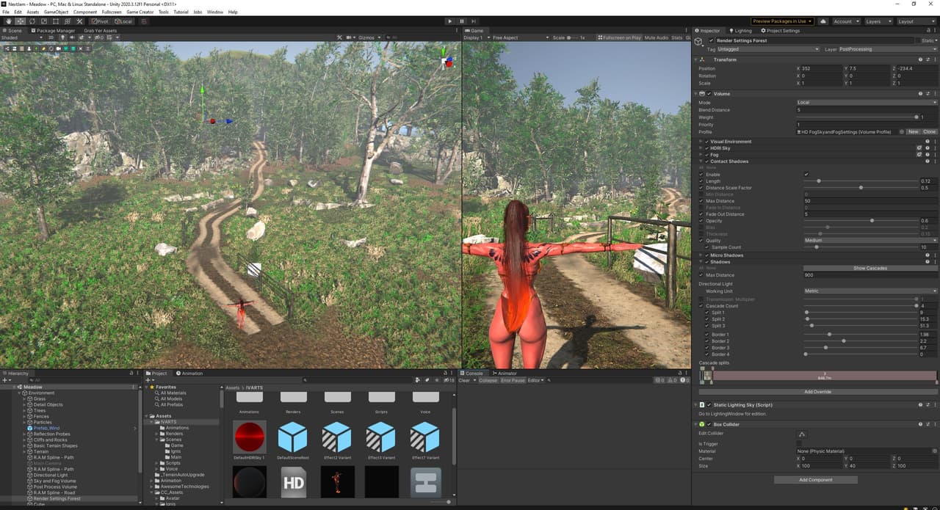The width and height of the screenshot is (940, 510).
Task: Open the GameObject menu
Action: click(57, 12)
